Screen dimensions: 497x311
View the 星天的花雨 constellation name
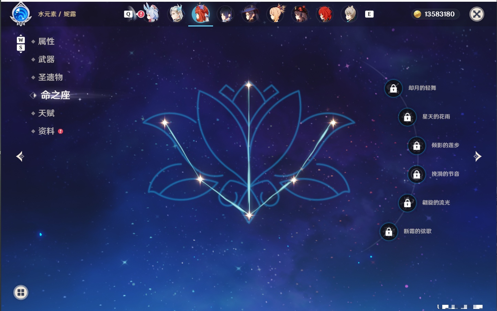436,116
